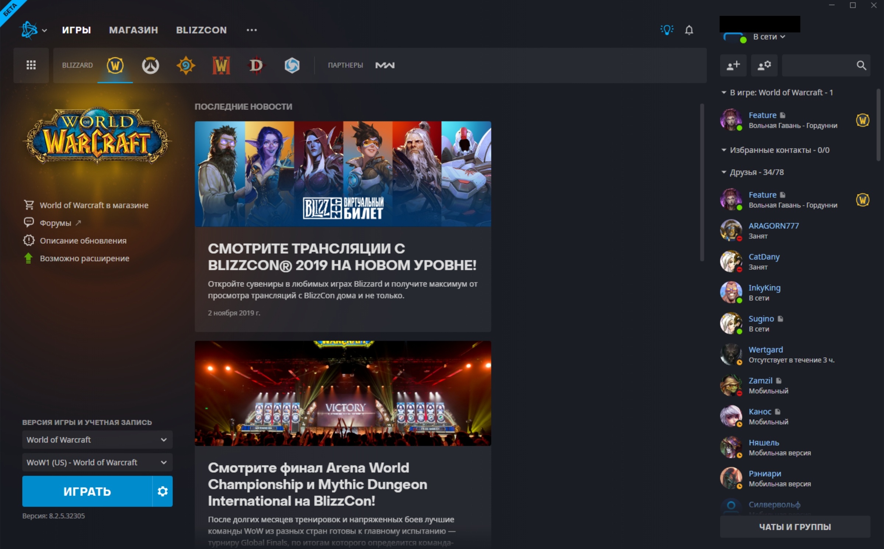Select the Heroes of the Storm icon

(x=292, y=66)
